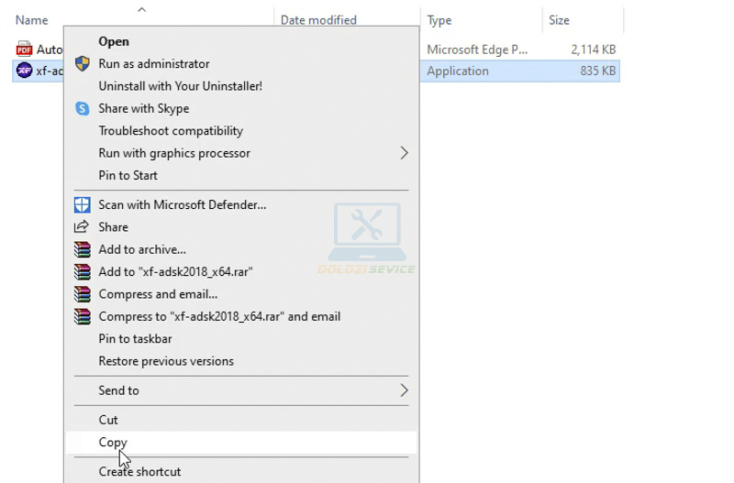Click WinRAR icon next to Add to archive
734x483 pixels.
point(82,249)
